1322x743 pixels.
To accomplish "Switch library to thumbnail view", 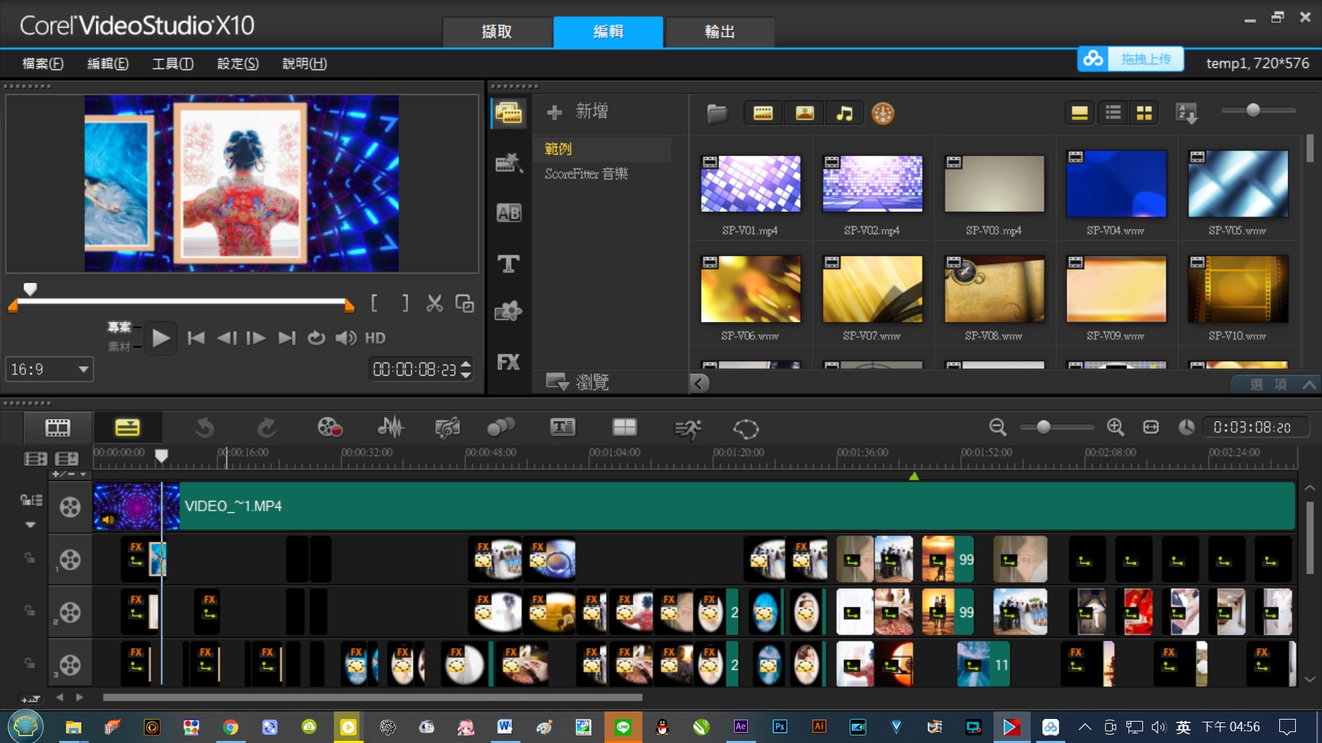I will pos(1144,113).
